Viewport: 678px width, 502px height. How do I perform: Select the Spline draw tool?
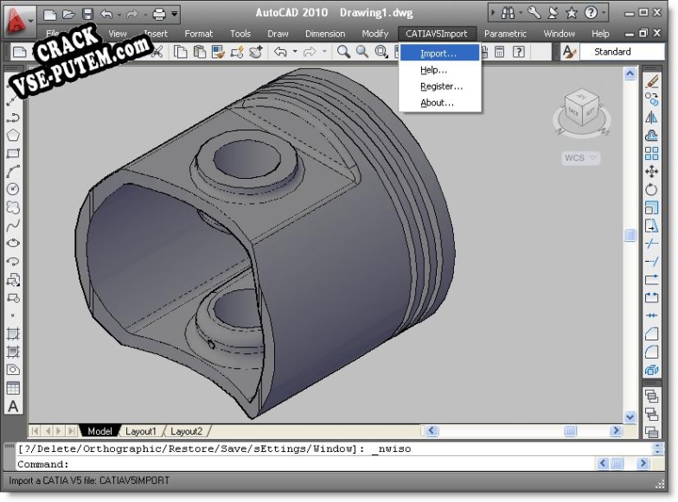point(13,225)
